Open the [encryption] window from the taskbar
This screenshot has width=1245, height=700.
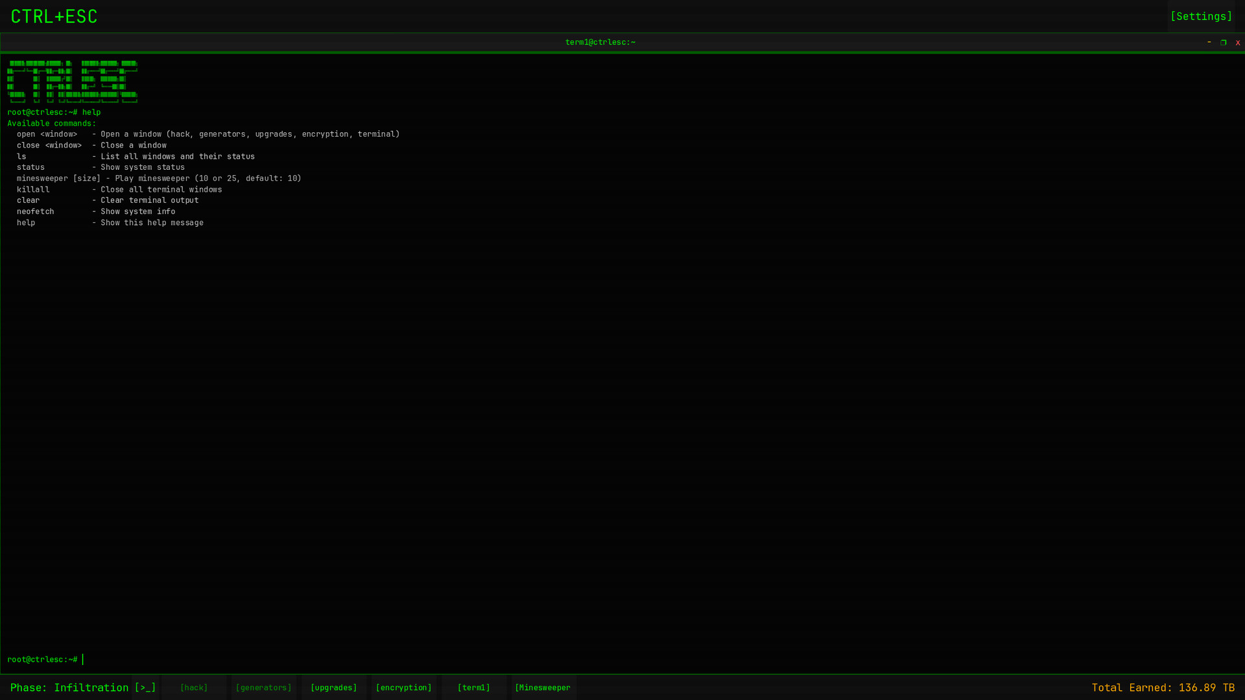coord(403,687)
